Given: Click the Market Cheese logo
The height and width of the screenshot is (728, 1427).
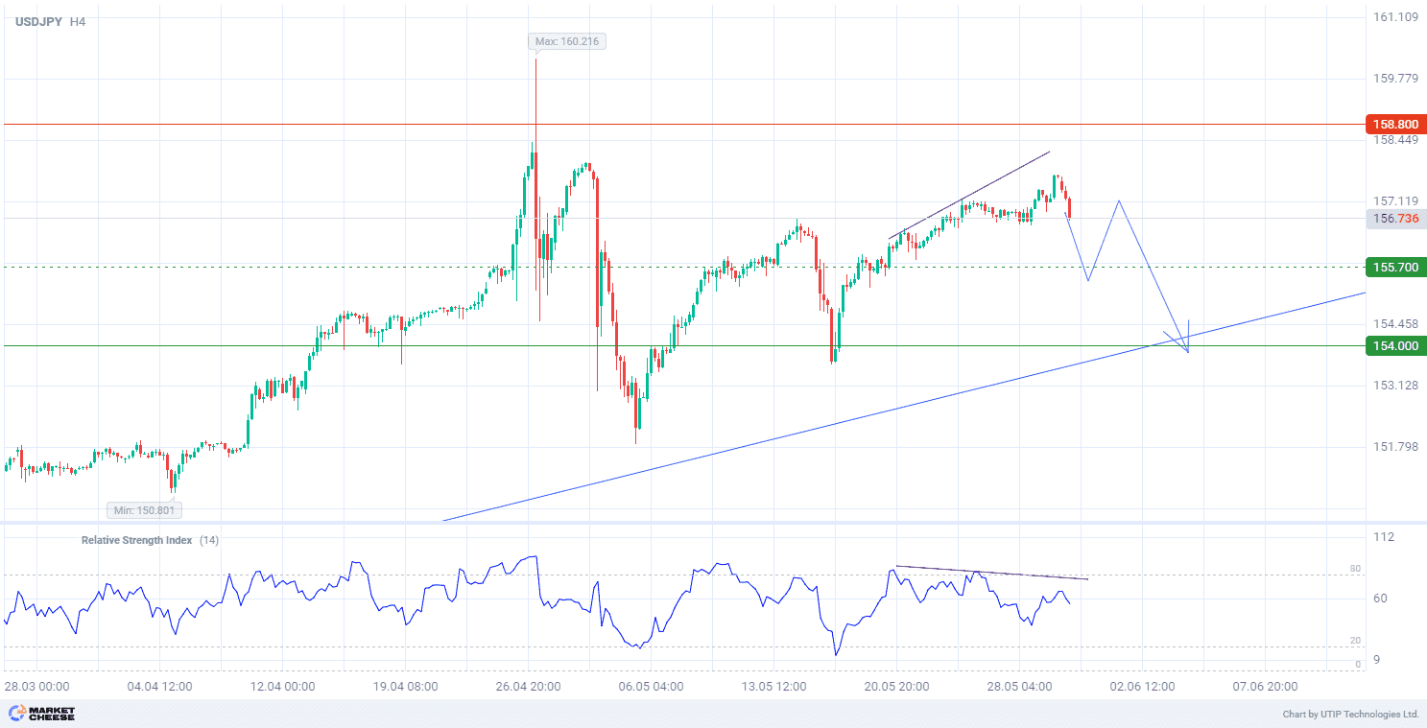Looking at the screenshot, I should (40, 714).
